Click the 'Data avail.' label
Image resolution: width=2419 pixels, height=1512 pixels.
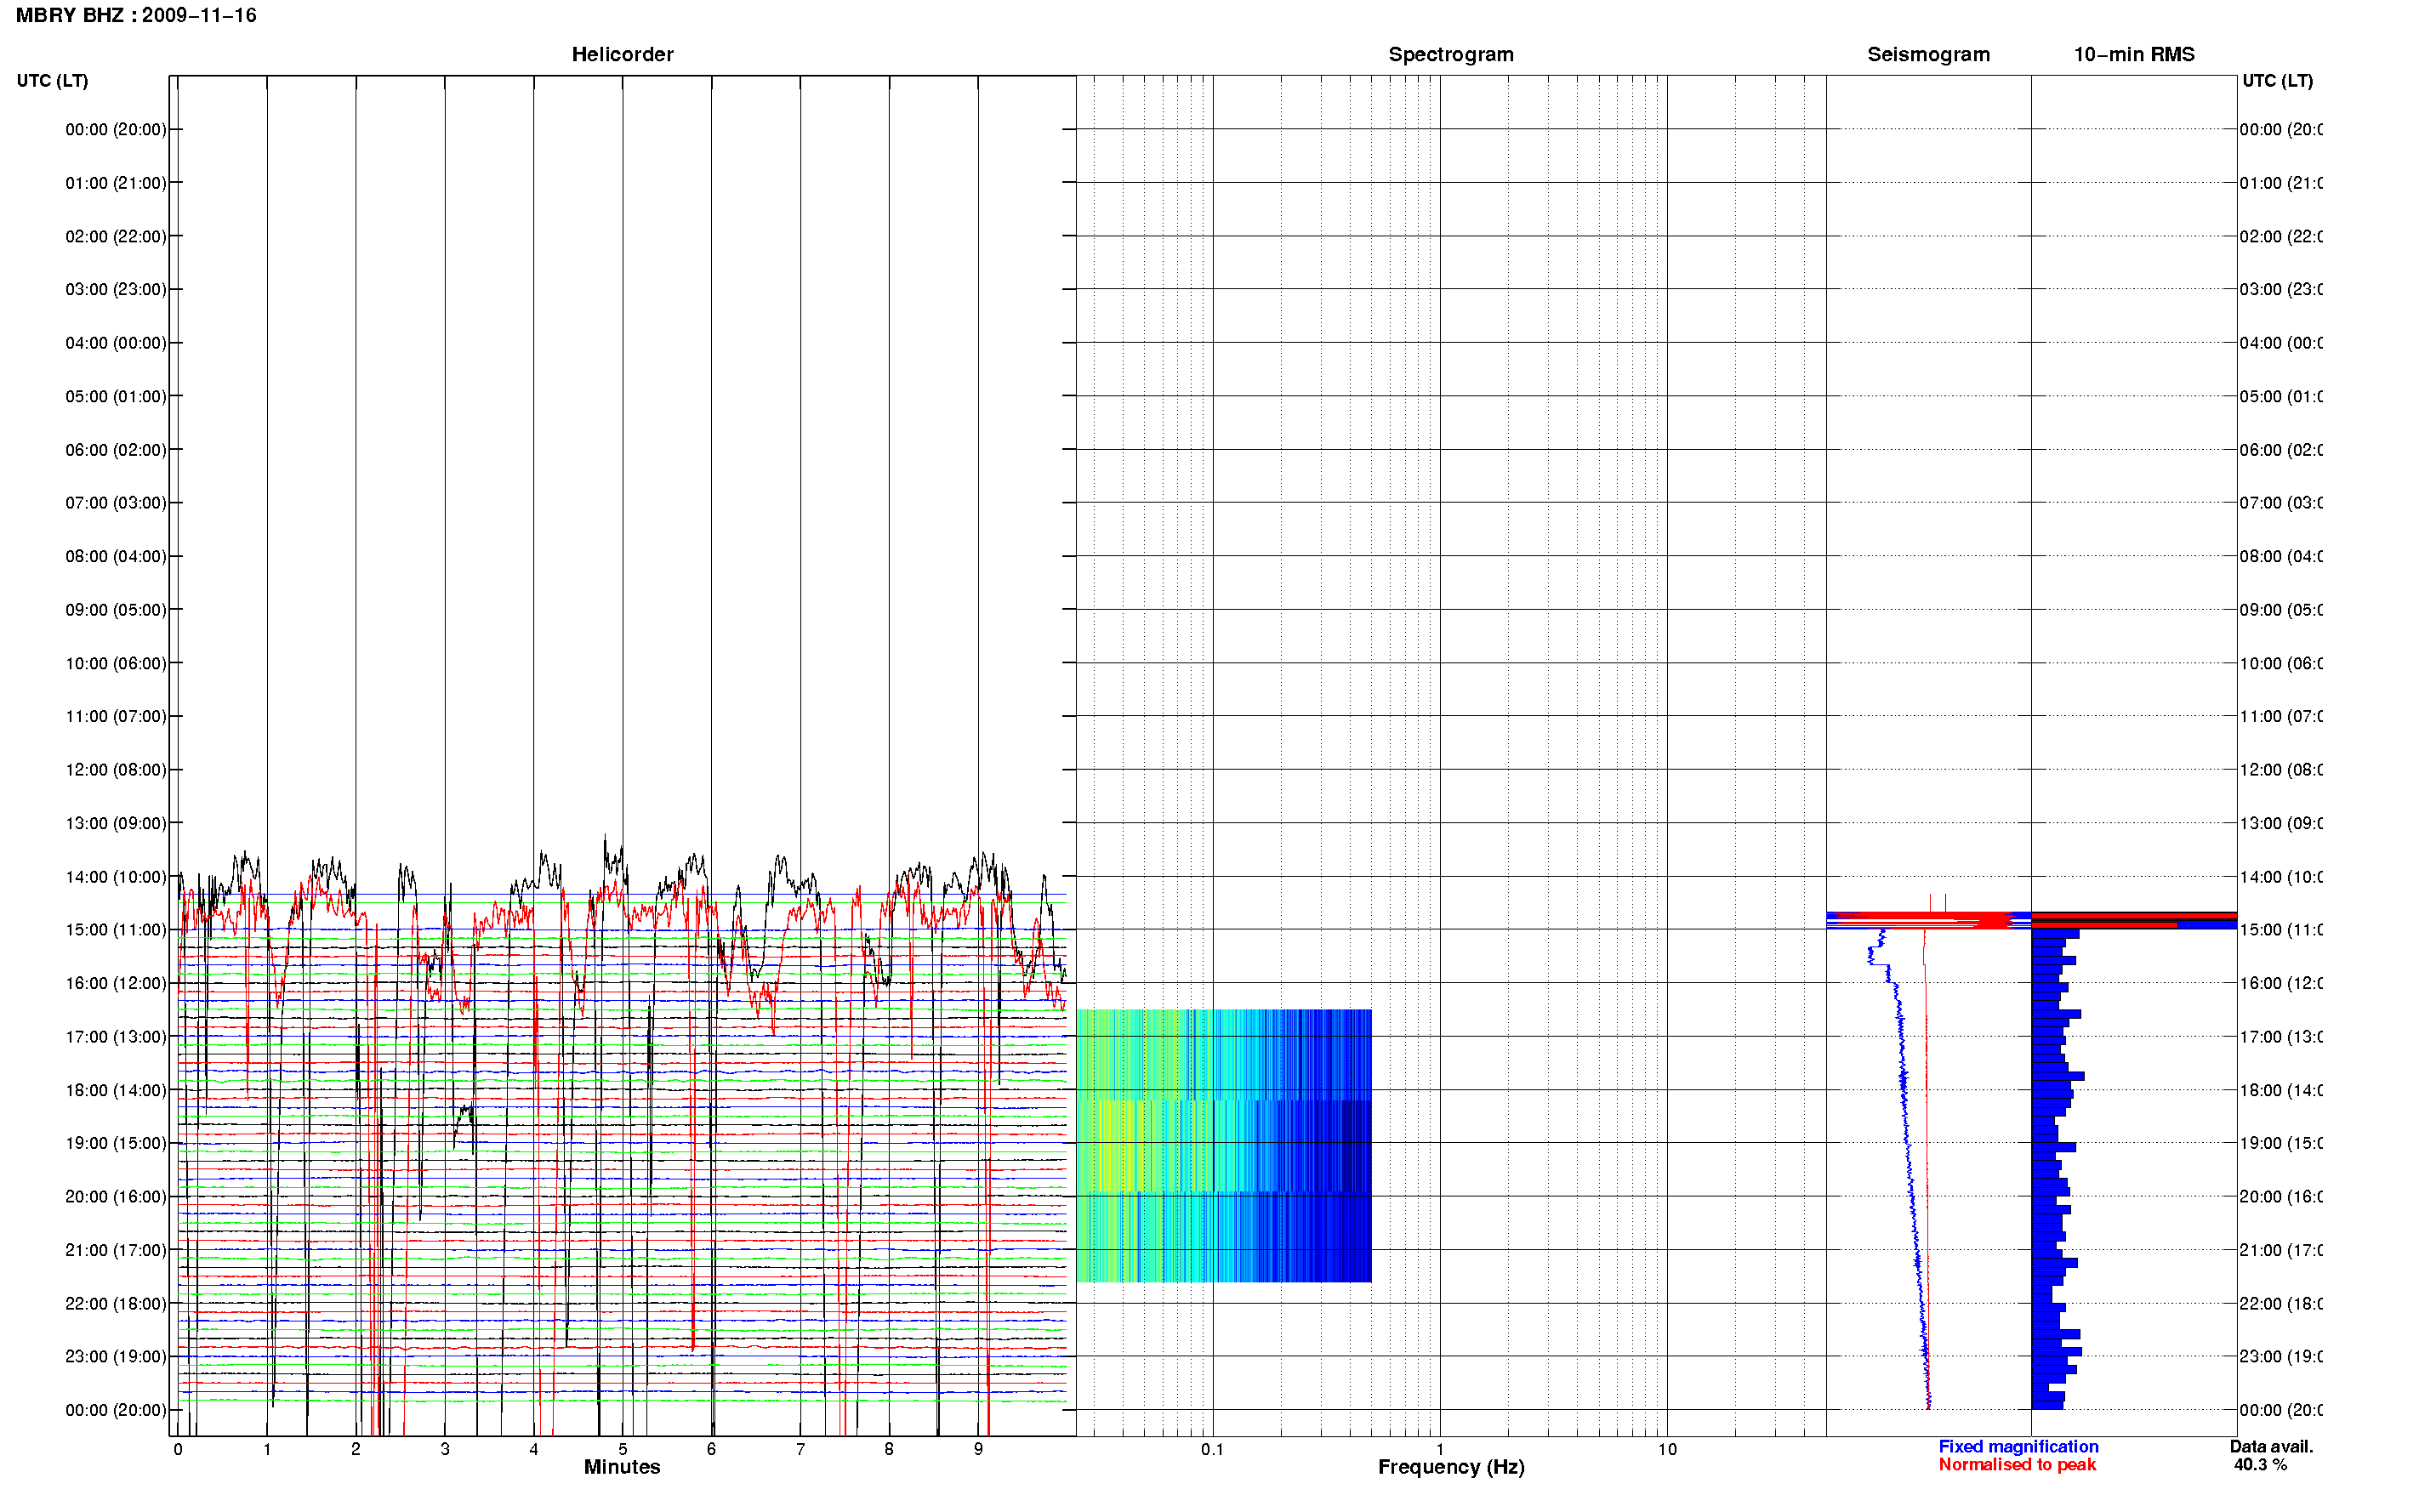[x=2271, y=1447]
